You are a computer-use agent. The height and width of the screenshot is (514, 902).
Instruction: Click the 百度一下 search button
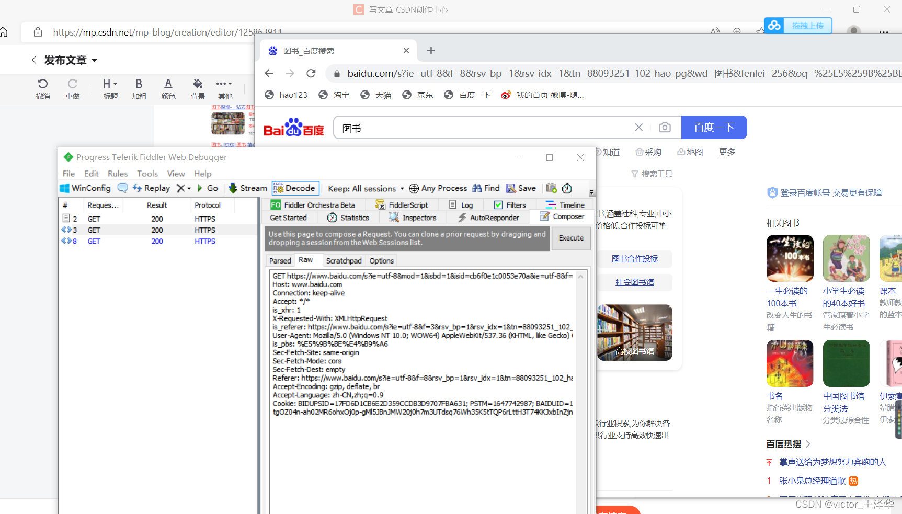tap(714, 127)
